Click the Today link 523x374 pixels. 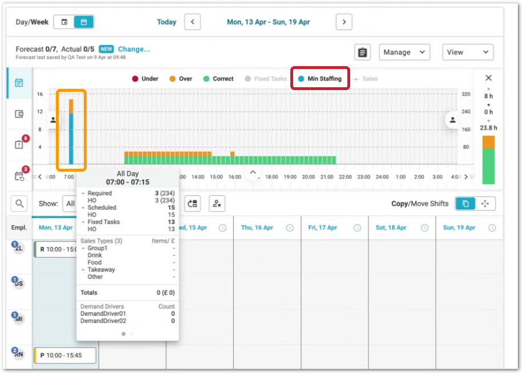pos(167,22)
